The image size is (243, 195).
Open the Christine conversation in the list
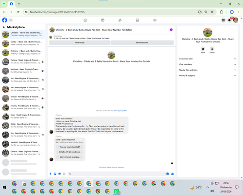(x=23, y=34)
